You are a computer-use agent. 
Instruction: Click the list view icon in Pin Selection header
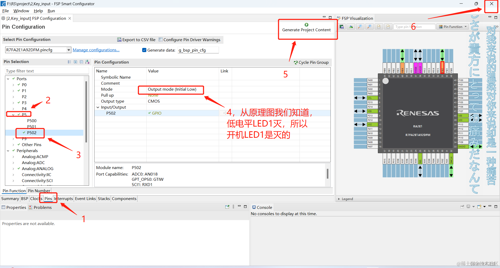pos(69,62)
